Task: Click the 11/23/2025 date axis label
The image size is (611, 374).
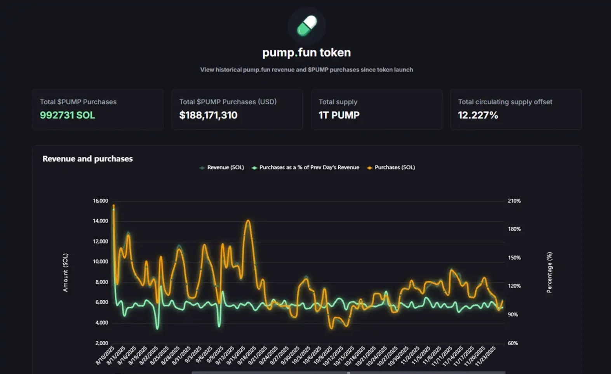Action: click(x=486, y=356)
